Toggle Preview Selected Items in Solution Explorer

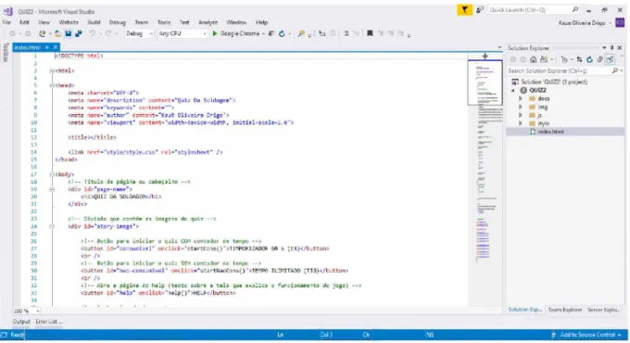610,59
